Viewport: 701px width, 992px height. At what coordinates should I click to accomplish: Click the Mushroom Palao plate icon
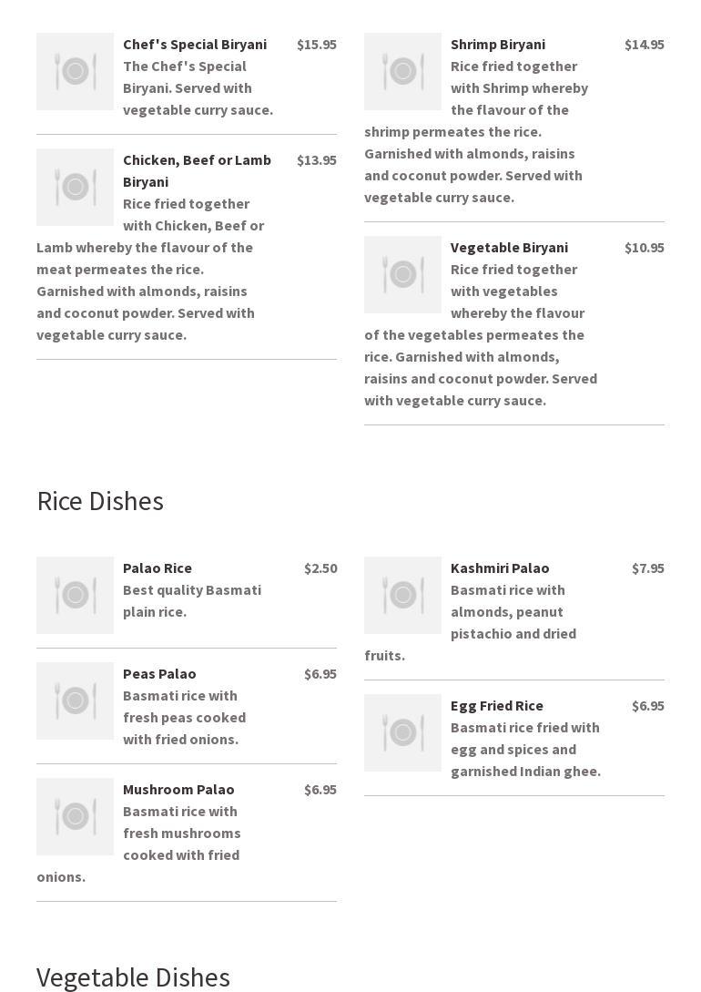[x=75, y=817]
